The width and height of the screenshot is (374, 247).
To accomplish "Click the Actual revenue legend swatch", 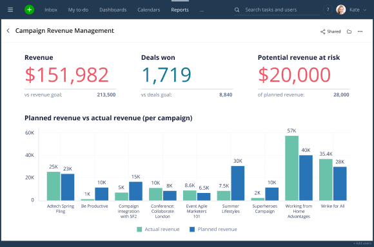I will tap(139, 230).
